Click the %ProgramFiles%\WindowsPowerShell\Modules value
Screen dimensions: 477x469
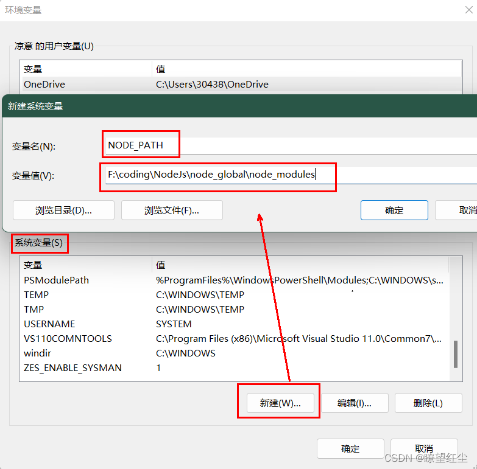click(x=299, y=280)
